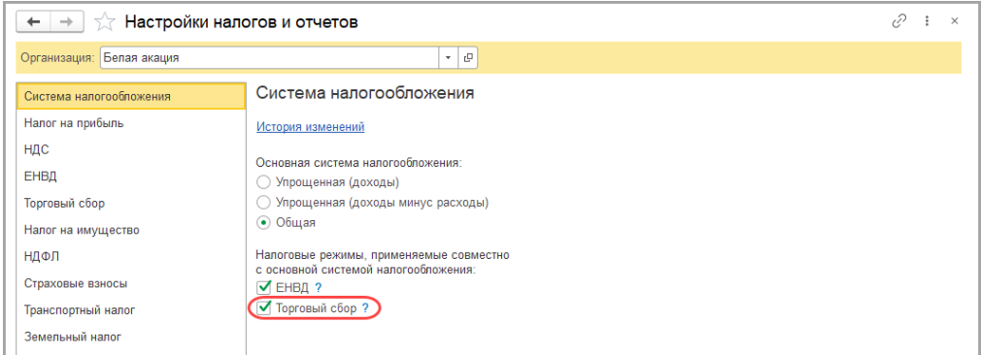The image size is (981, 355).
Task: Open Налог на прибыль section
Action: (x=131, y=123)
